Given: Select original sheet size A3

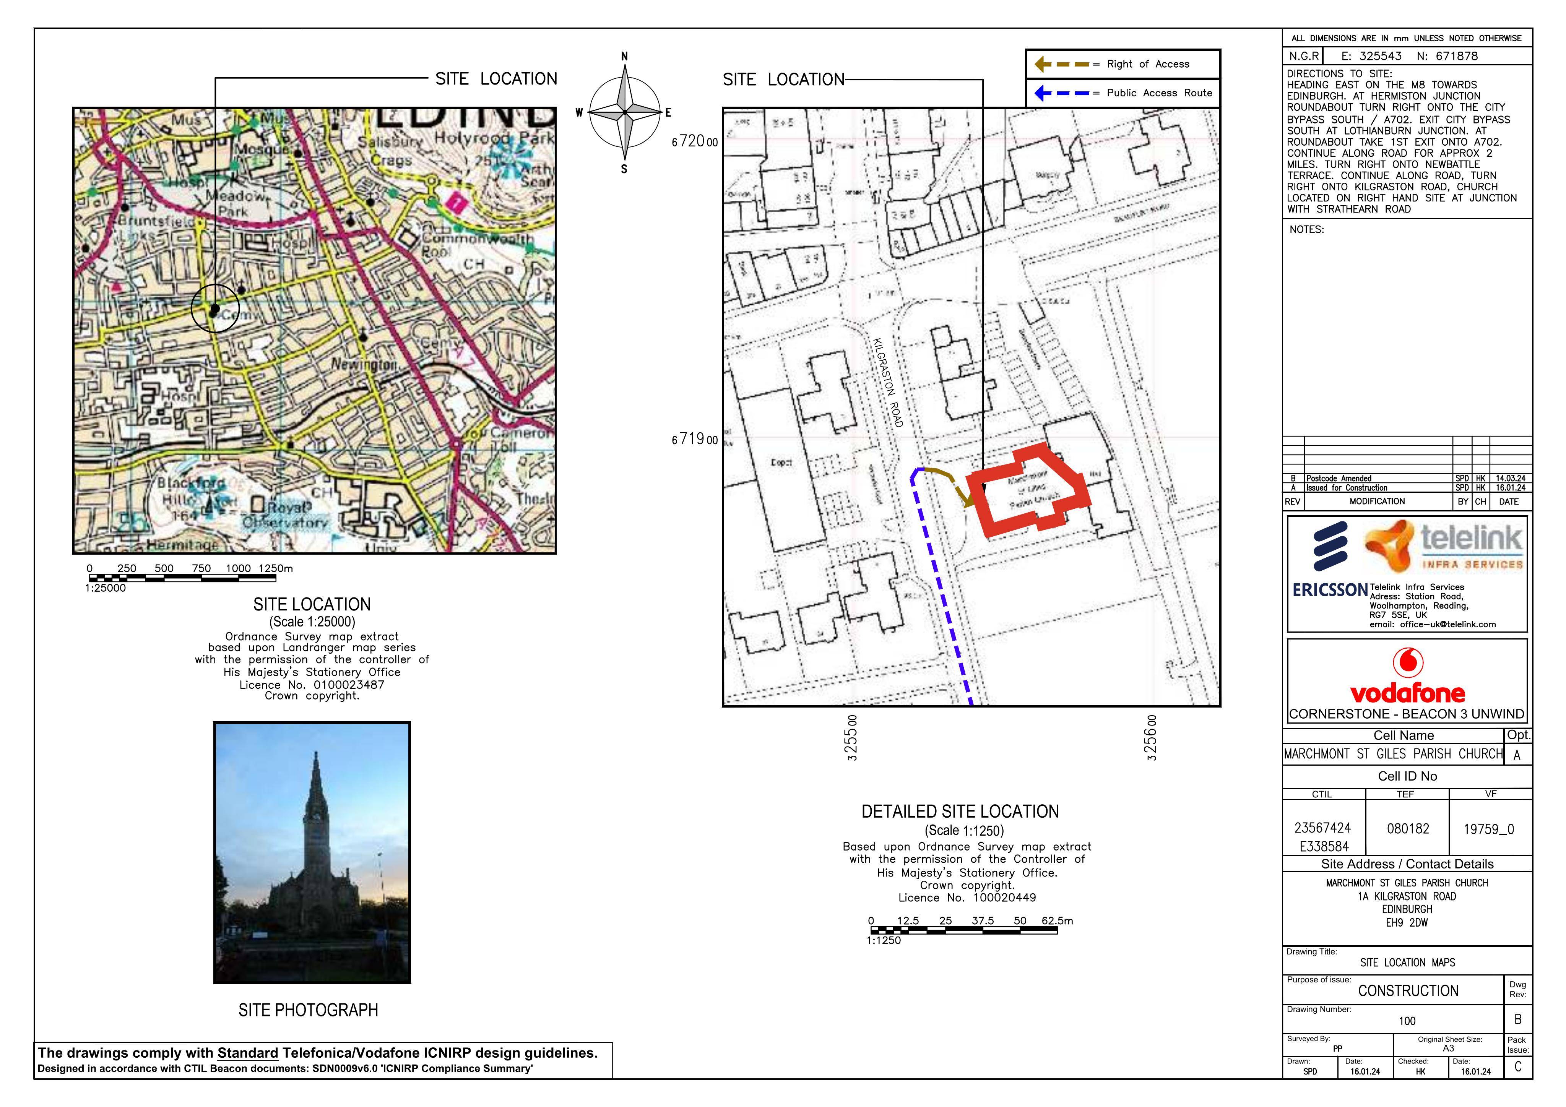Looking at the screenshot, I should (1448, 1049).
